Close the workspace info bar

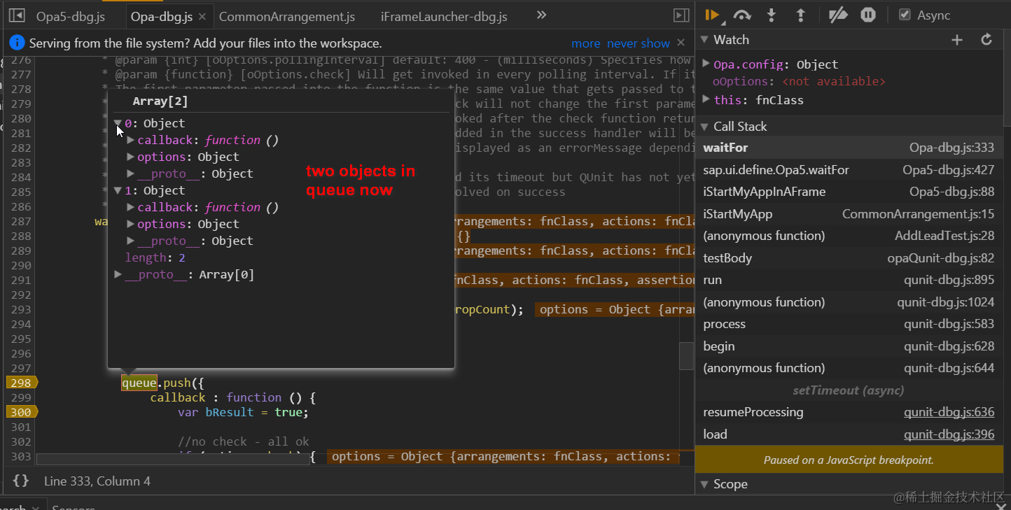(x=681, y=43)
